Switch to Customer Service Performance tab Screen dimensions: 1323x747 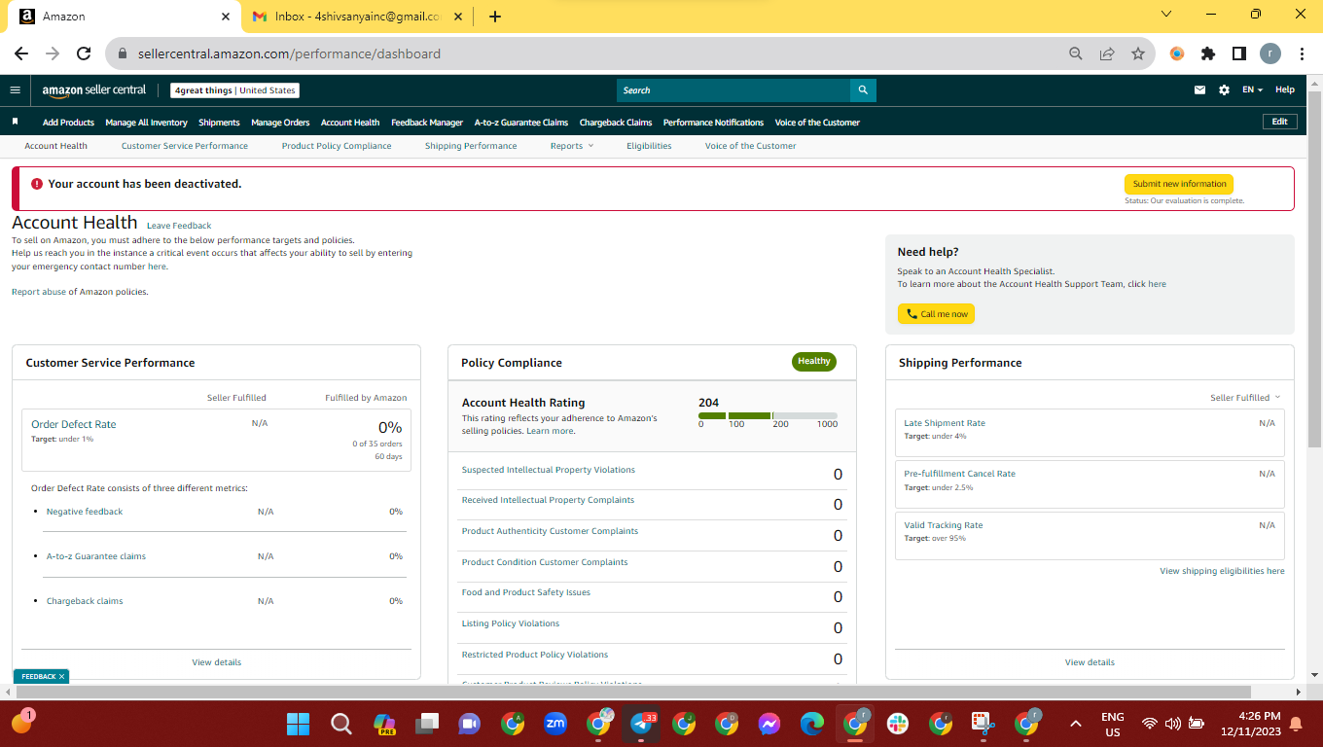click(185, 146)
